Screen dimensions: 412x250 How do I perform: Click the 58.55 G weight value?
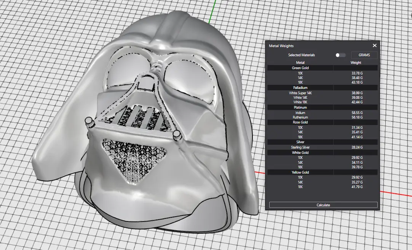tap(357, 113)
